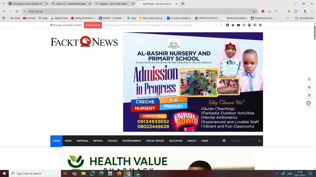
Task: Open the Twitter icon in top bar
Action: [233, 25]
